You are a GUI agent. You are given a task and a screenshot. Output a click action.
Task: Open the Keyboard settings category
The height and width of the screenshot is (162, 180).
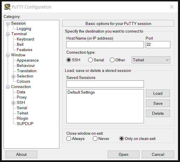[25, 39]
